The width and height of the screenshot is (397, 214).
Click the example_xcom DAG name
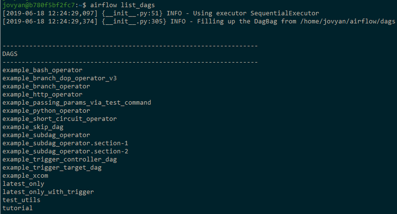click(x=25, y=175)
